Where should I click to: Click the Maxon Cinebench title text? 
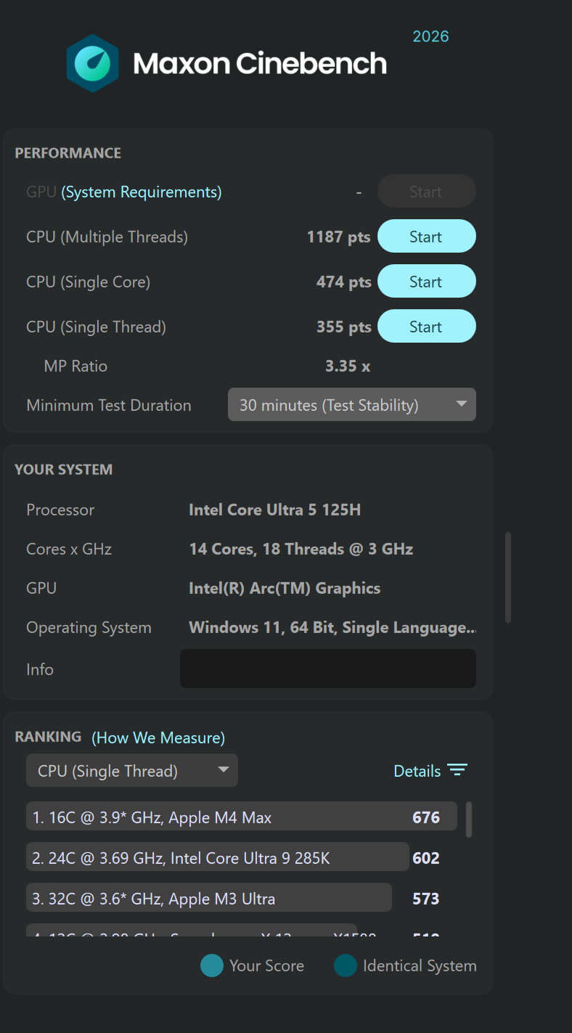point(260,64)
